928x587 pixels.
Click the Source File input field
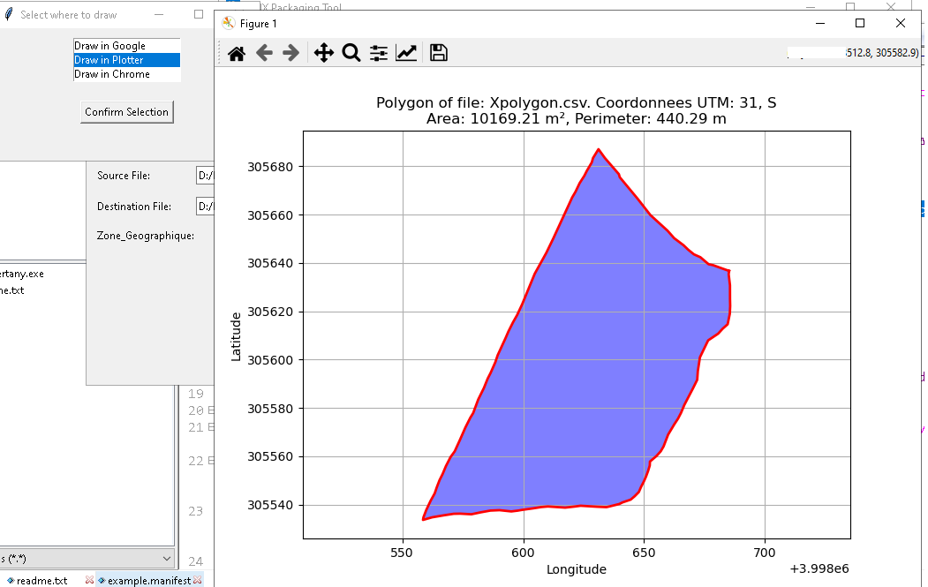[x=206, y=176]
